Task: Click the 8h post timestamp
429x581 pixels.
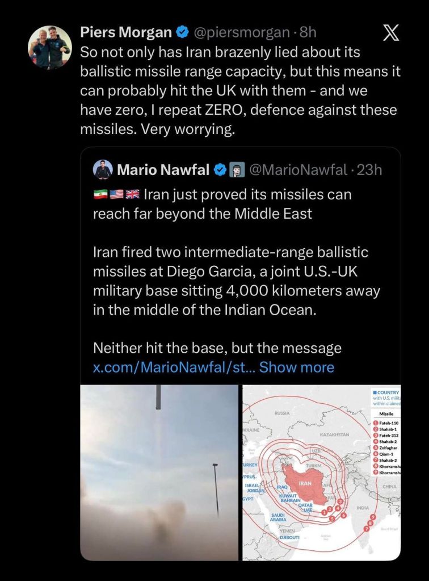Action: (308, 33)
